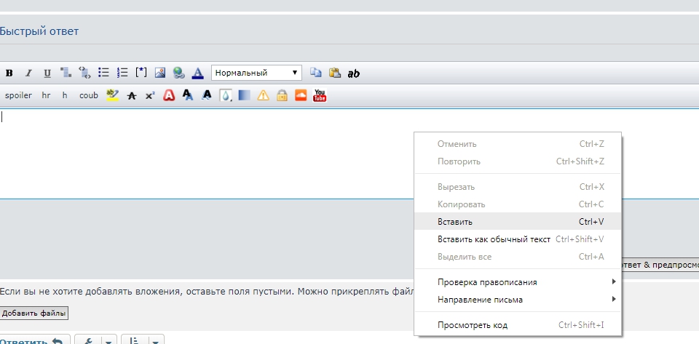Insert an image with the picture icon

pyautogui.click(x=160, y=73)
